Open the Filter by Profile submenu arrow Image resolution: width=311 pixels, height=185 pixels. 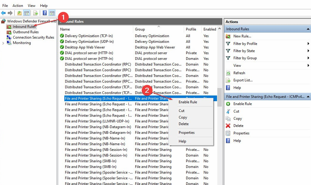(x=308, y=44)
